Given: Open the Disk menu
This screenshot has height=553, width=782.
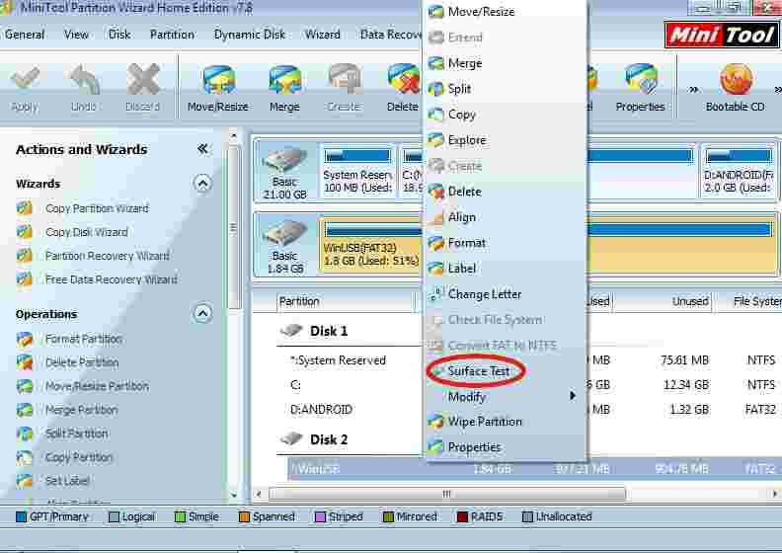Looking at the screenshot, I should click(119, 35).
